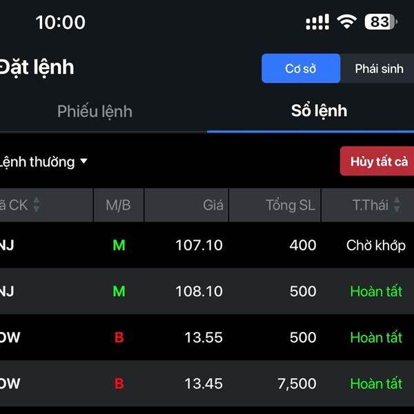Image resolution: width=414 pixels, height=414 pixels.
Task: Open the Lệnh thường order type dropdown
Action: click(x=45, y=162)
